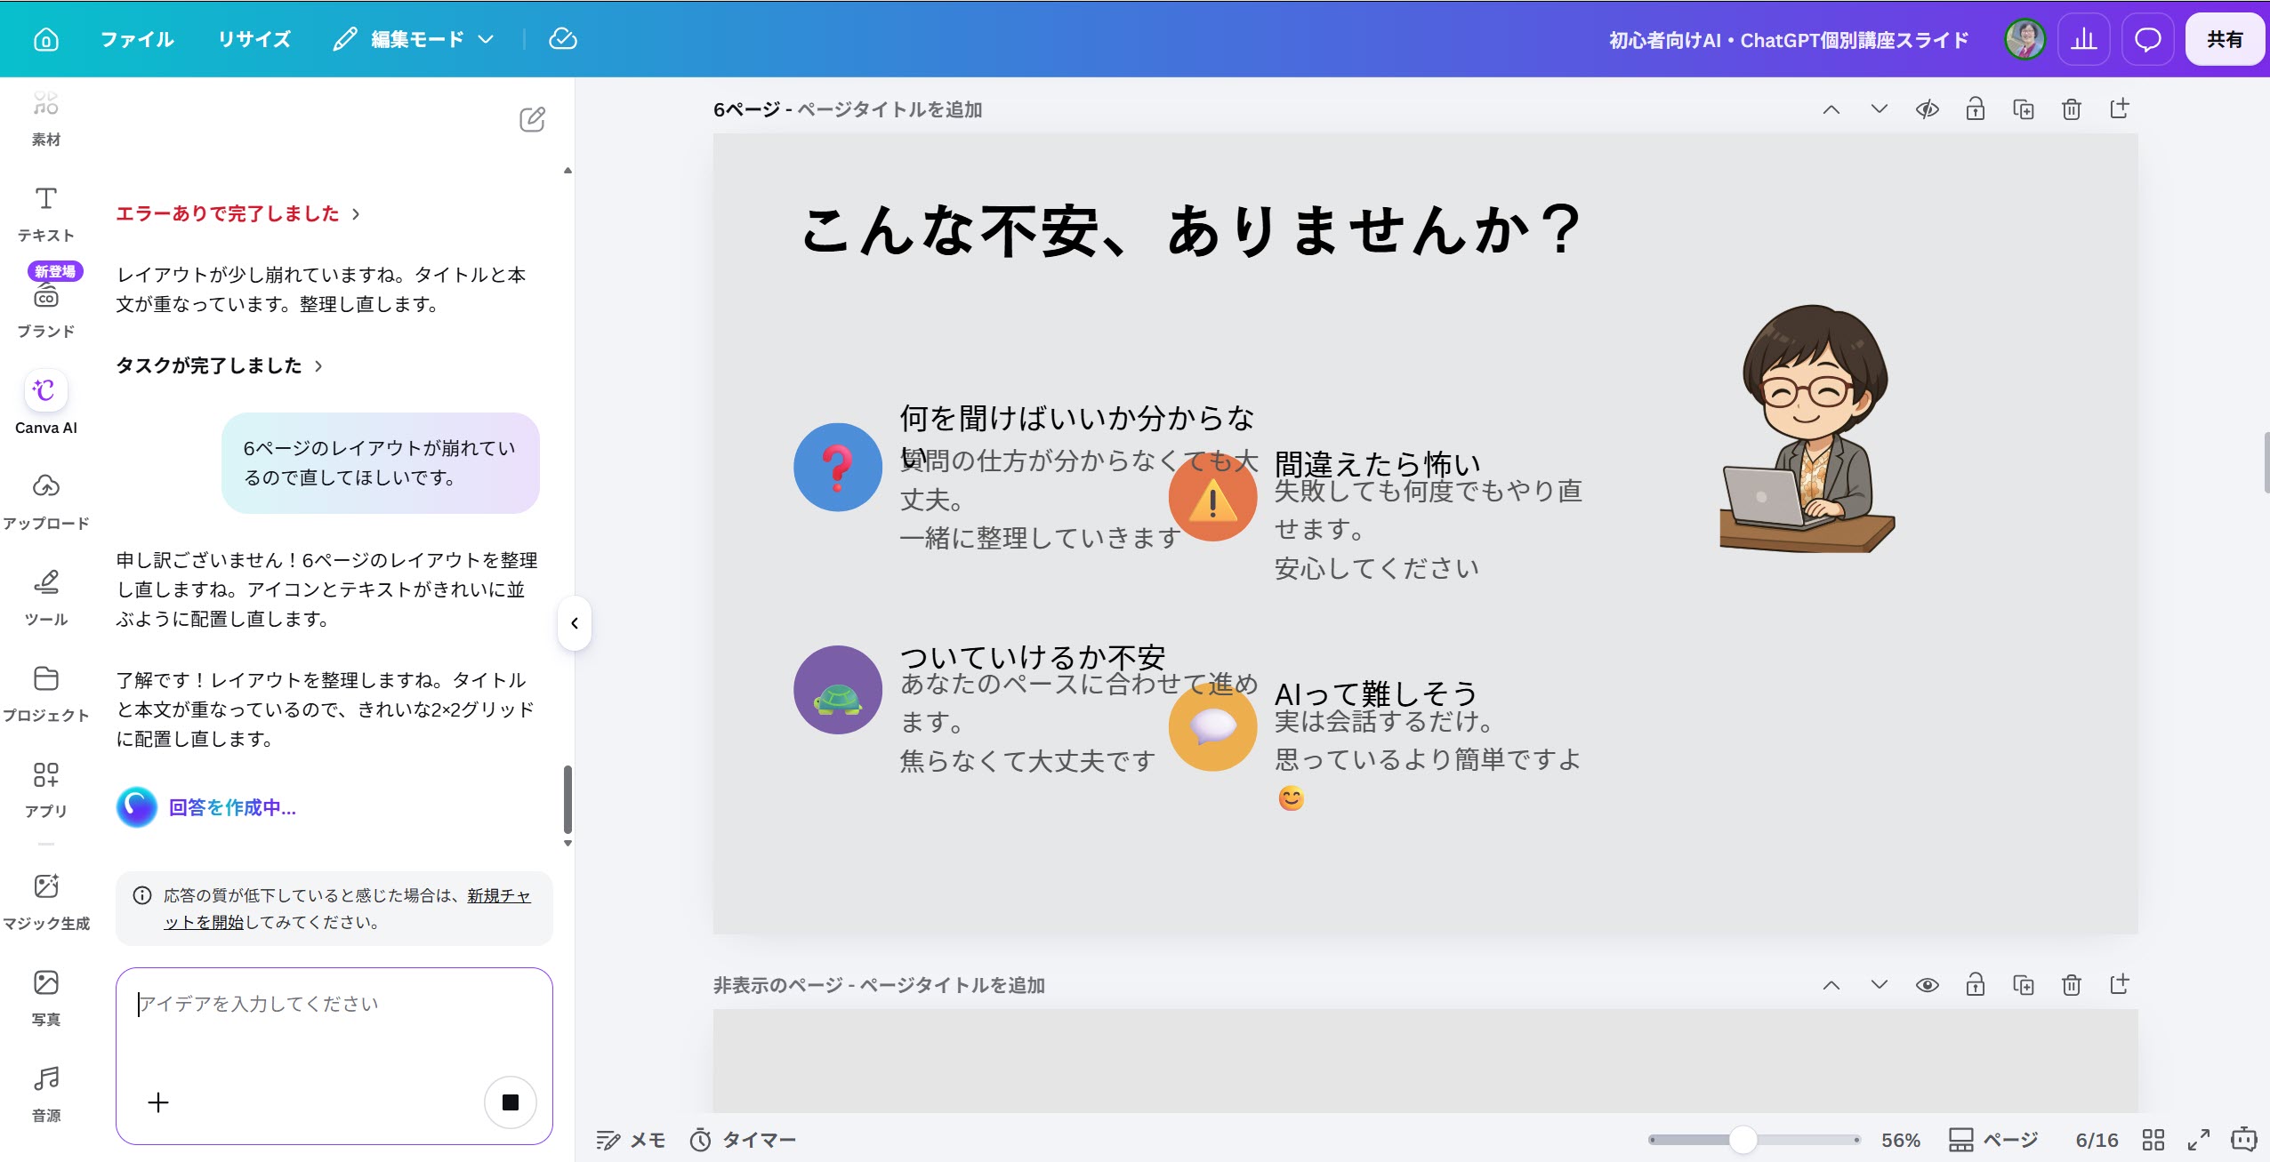The height and width of the screenshot is (1162, 2270).
Task: Open the リサイズ menu
Action: [254, 39]
